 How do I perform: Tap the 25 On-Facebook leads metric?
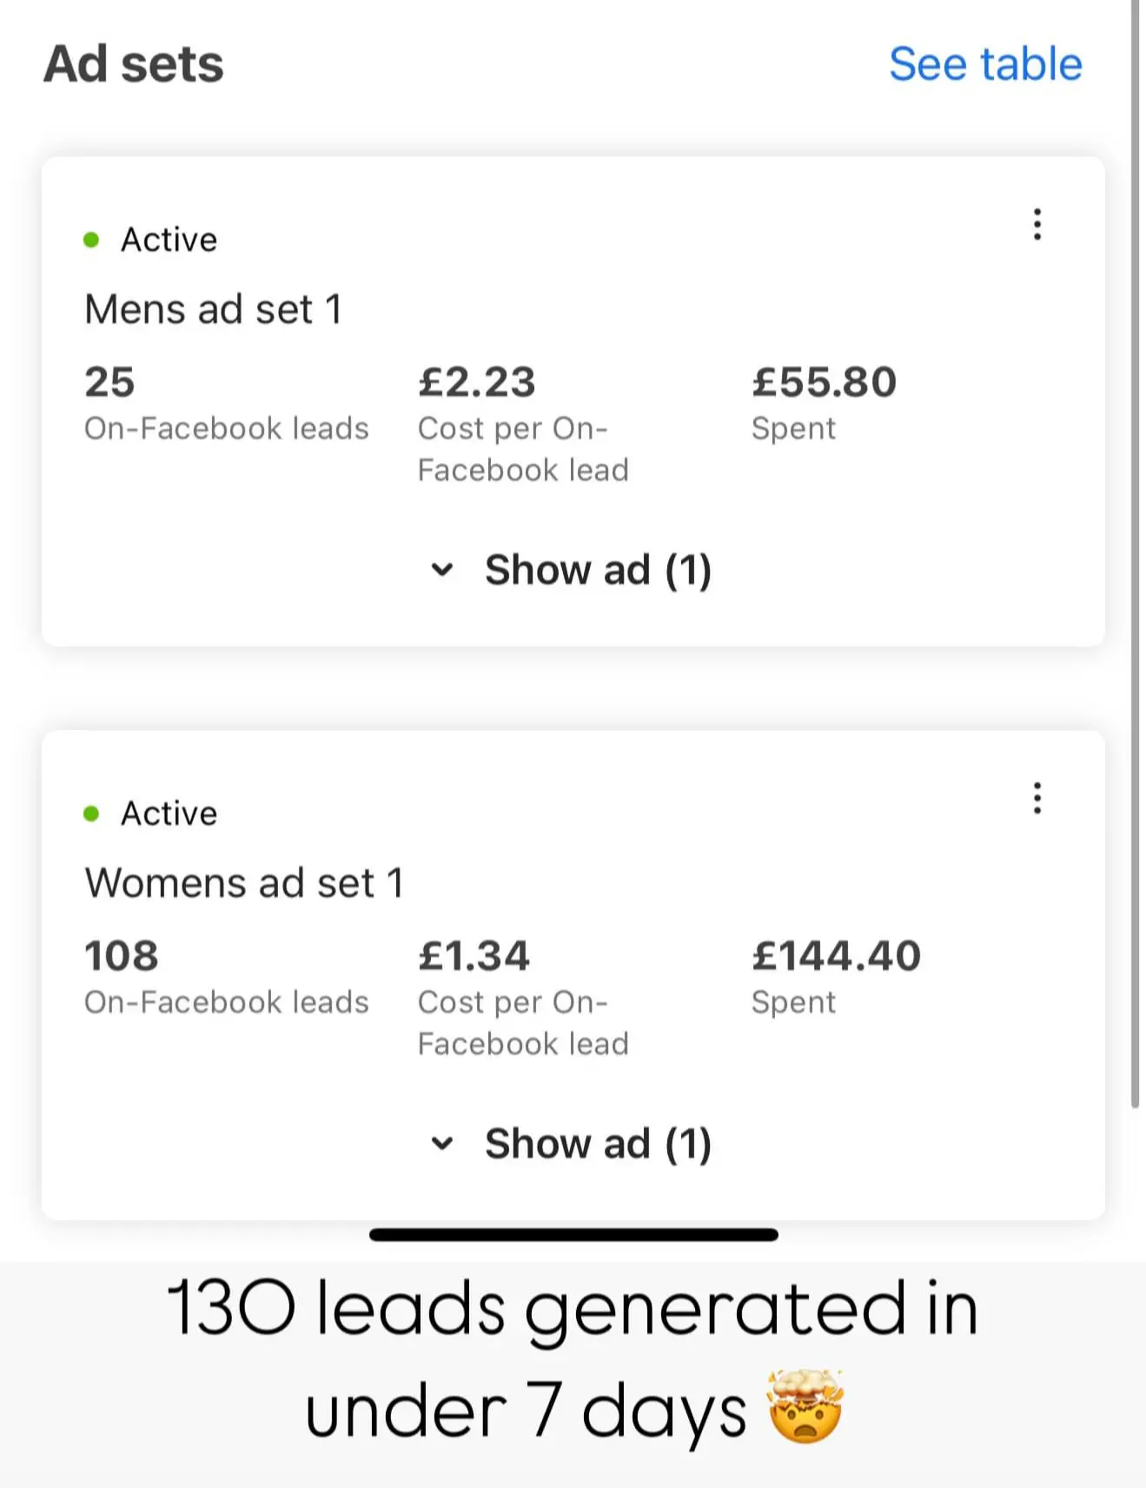tap(110, 382)
